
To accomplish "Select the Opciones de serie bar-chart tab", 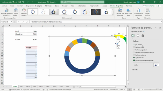I will click(x=143, y=35).
